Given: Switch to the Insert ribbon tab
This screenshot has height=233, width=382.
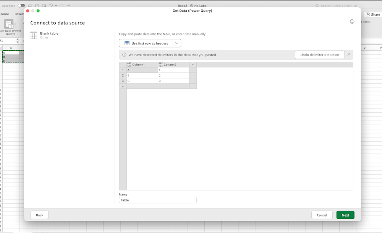Looking at the screenshot, I should coord(19,14).
